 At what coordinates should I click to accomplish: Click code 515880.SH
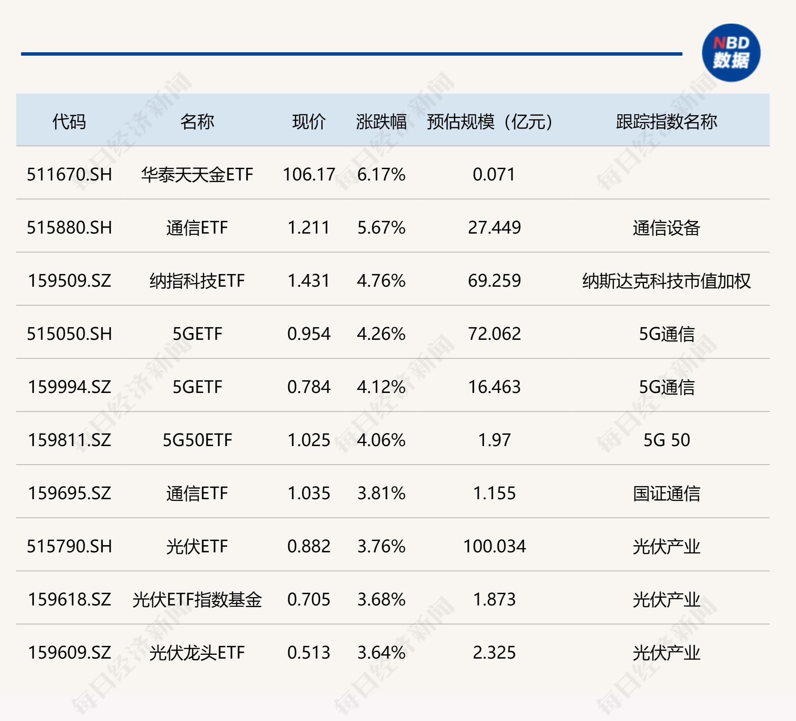70,228
